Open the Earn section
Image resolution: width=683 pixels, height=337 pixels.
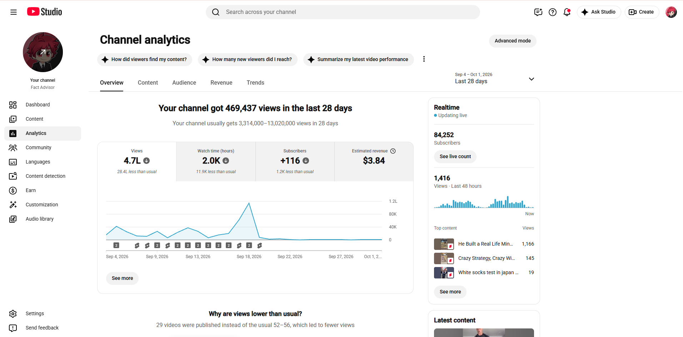43,190
